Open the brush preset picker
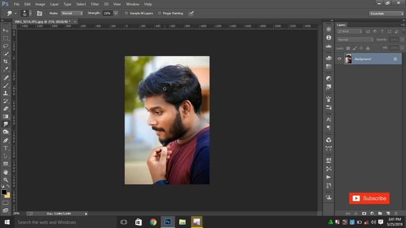Image resolution: width=406 pixels, height=228 pixels. (x=27, y=13)
